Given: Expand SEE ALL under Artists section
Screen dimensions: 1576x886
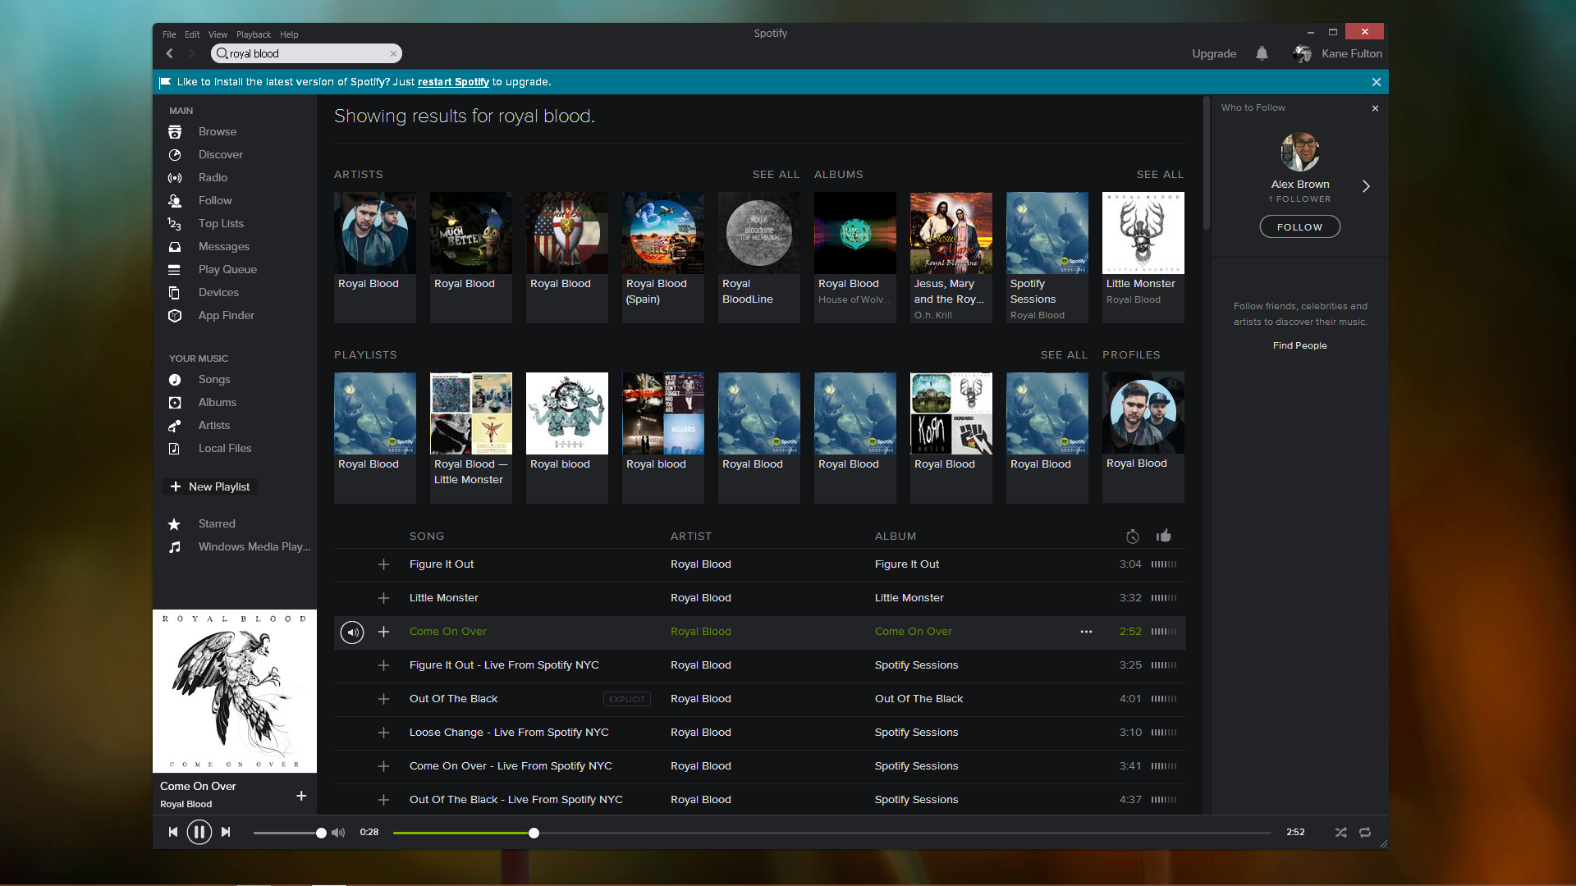Looking at the screenshot, I should (775, 174).
